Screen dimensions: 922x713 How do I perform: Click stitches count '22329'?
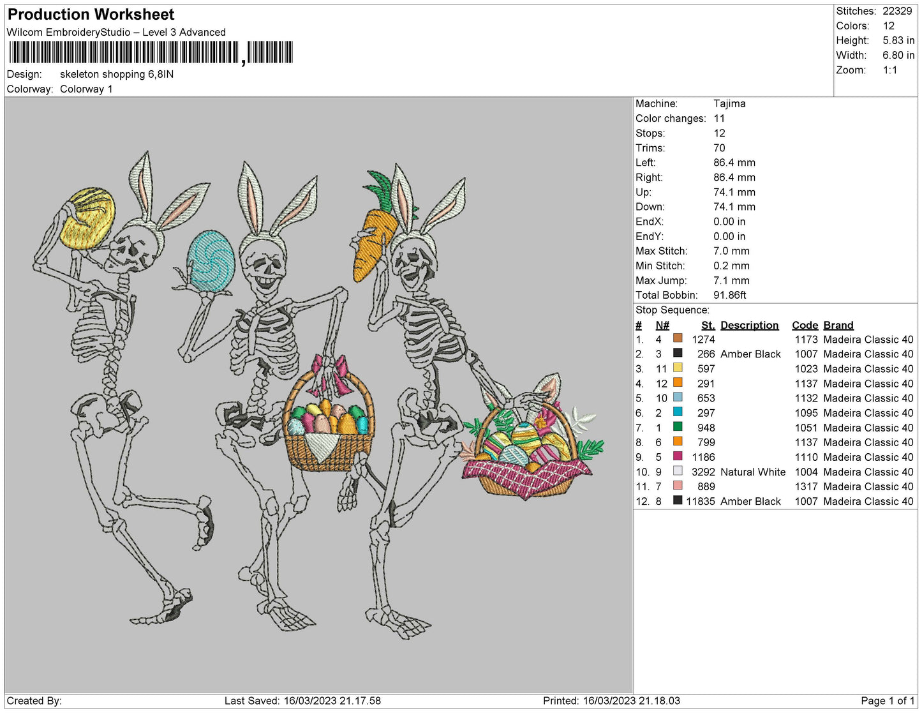(x=897, y=11)
